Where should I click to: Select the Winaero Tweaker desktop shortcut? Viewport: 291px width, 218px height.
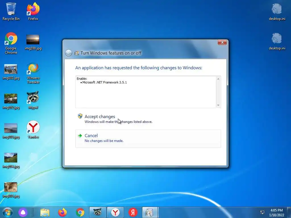click(33, 74)
